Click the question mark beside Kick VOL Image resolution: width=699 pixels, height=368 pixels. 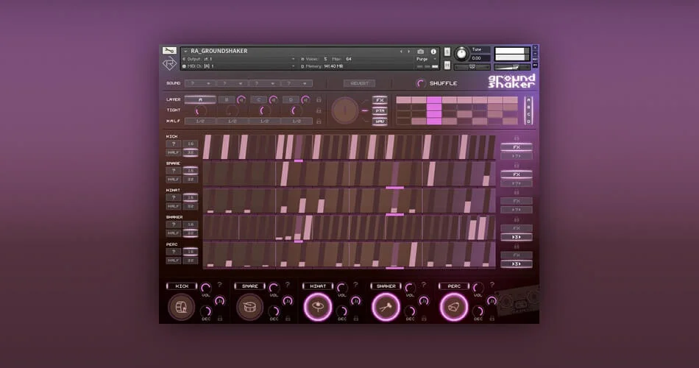point(219,285)
